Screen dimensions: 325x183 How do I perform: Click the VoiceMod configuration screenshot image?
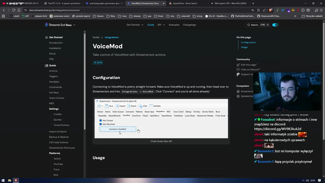point(161,119)
